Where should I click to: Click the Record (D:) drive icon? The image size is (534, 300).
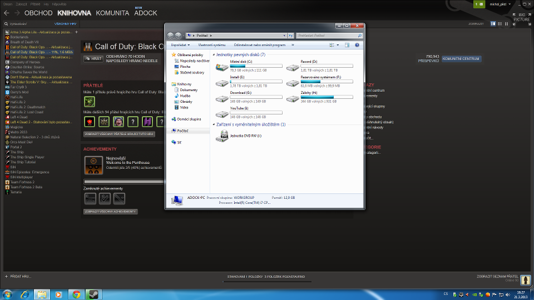(x=293, y=68)
